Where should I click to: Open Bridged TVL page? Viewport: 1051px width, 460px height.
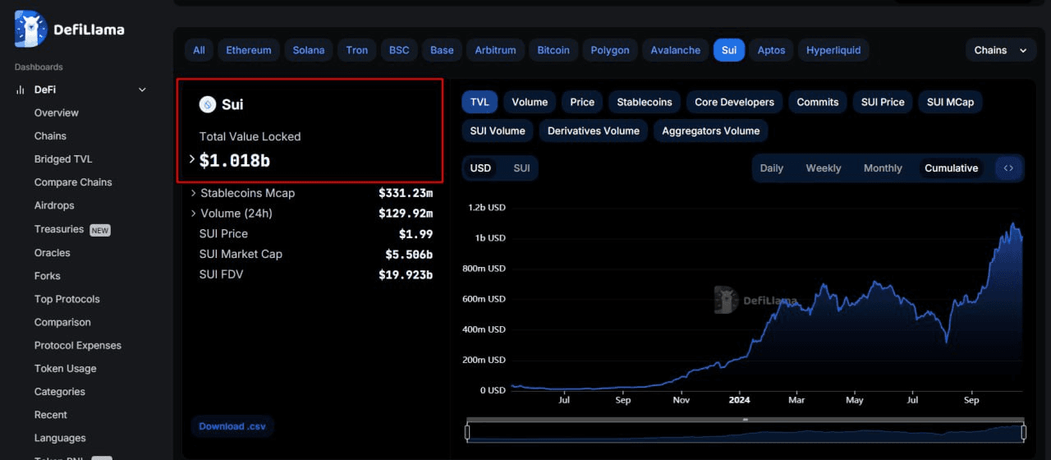tap(63, 159)
